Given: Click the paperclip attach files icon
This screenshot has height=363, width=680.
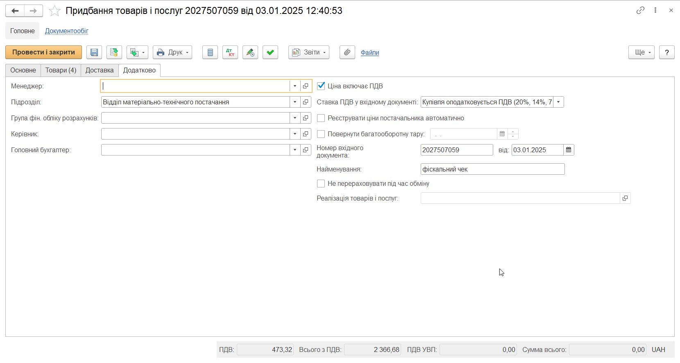Looking at the screenshot, I should click(347, 52).
